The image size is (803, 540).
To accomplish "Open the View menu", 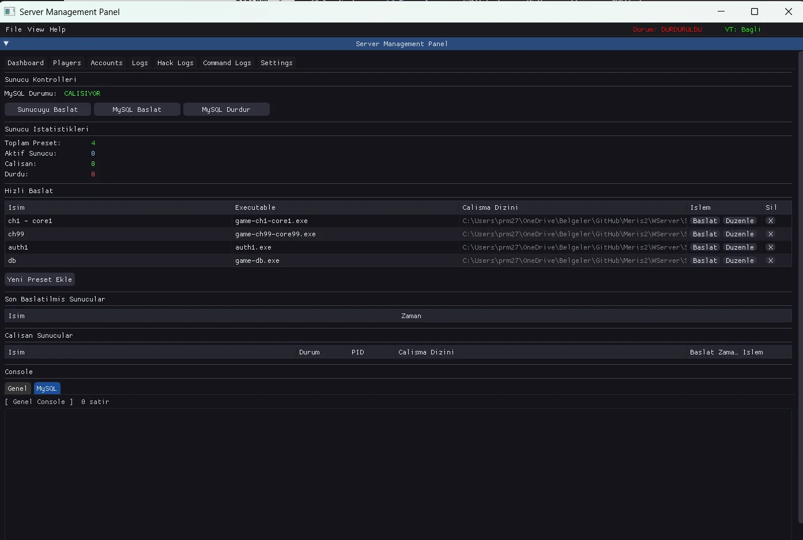I will point(36,29).
